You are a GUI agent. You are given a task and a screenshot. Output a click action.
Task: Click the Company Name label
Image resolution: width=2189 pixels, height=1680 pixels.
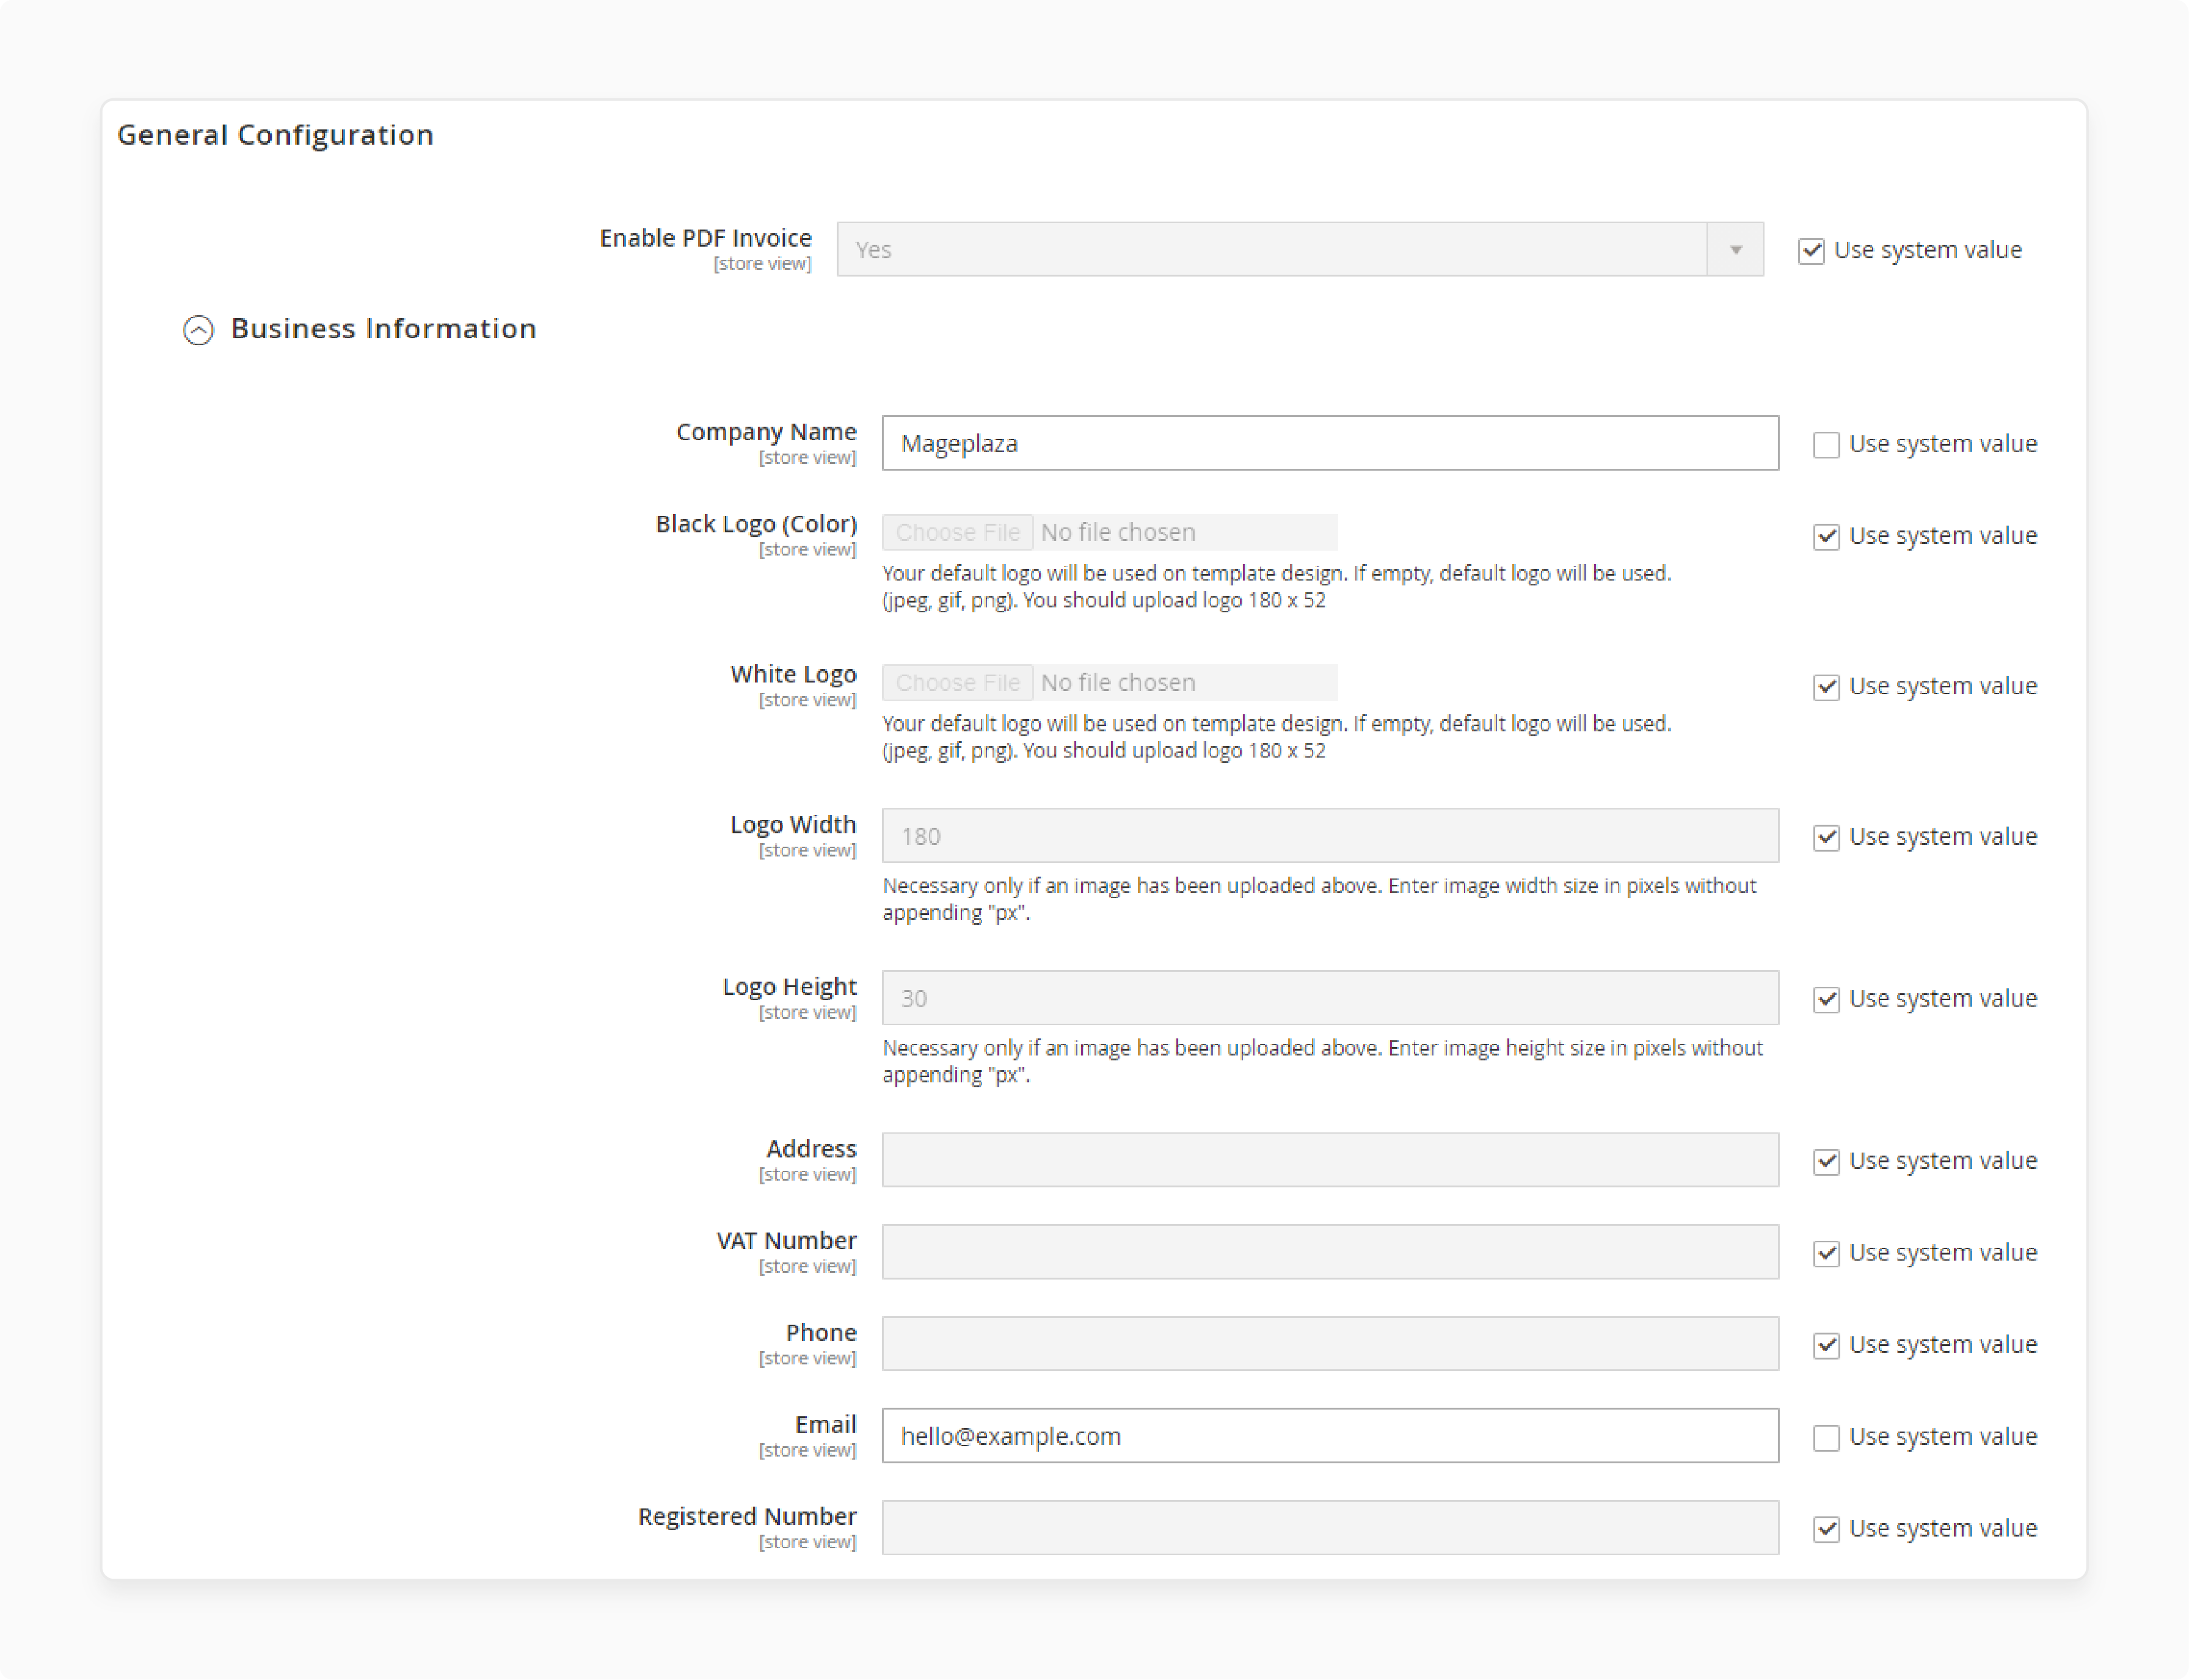click(x=767, y=432)
